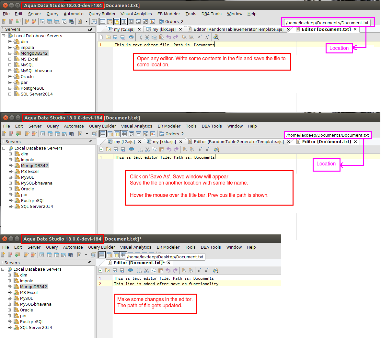Open the ER Modeler menu in the middle window
The height and width of the screenshot is (338, 381).
click(x=169, y=126)
